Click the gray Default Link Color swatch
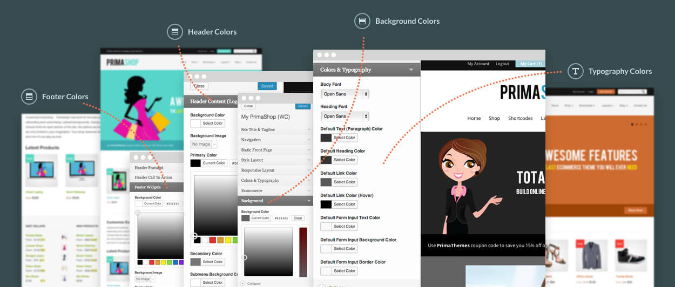The height and width of the screenshot is (287, 675). coord(326,182)
